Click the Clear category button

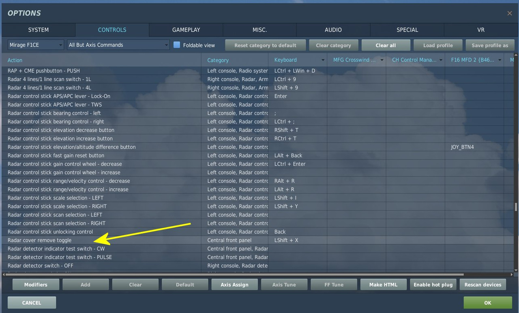coord(333,45)
